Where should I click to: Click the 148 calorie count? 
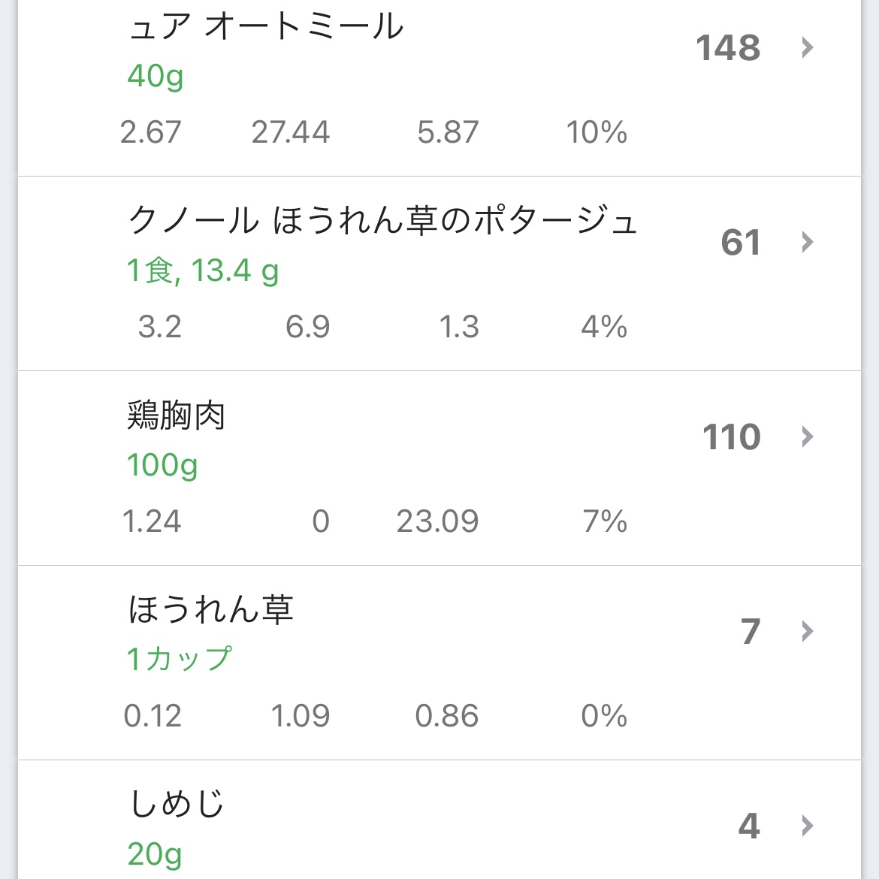pyautogui.click(x=728, y=48)
